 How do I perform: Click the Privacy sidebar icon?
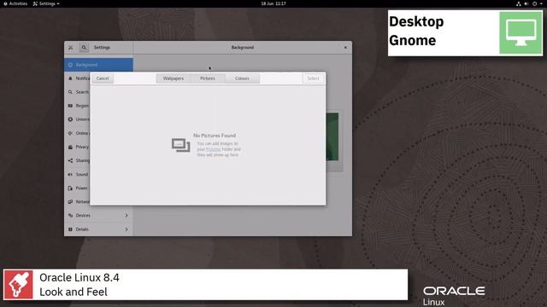point(70,147)
